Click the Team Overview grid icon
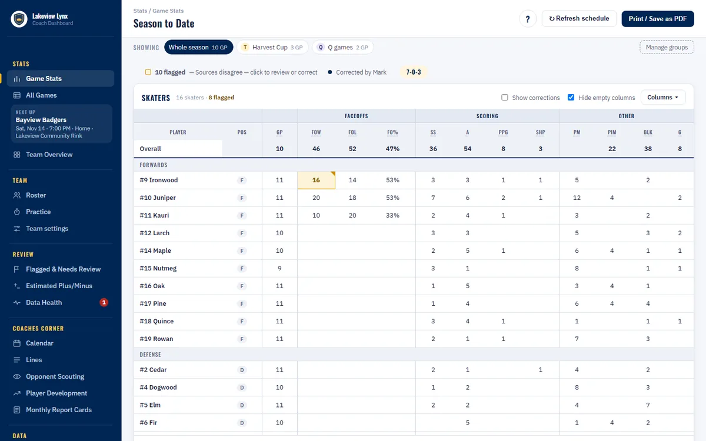This screenshot has height=441, width=706. click(x=17, y=155)
